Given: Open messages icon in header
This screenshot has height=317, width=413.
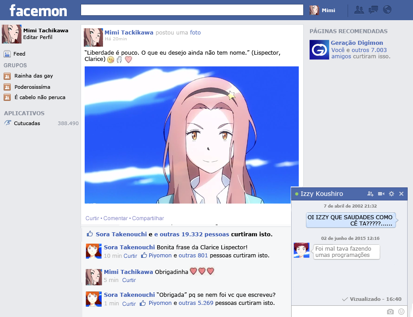Looking at the screenshot, I should tap(373, 10).
